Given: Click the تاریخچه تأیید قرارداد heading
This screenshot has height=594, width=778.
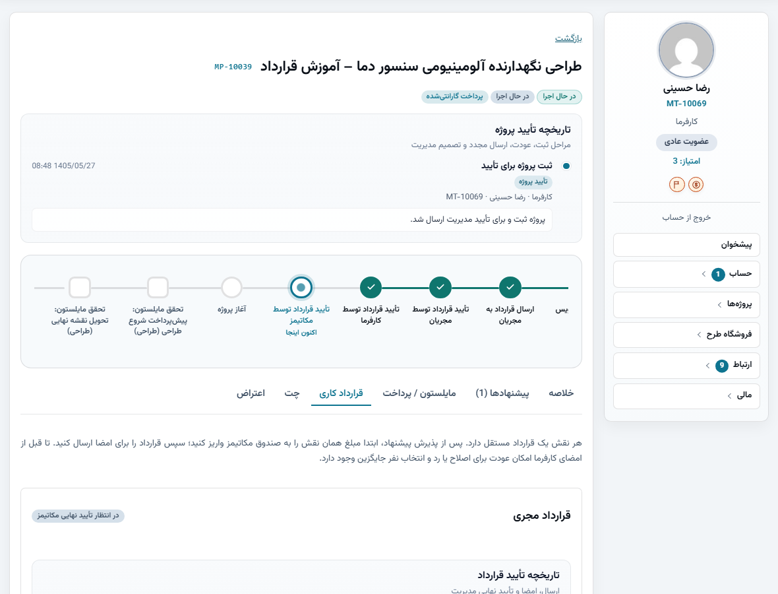Looking at the screenshot, I should click(518, 575).
